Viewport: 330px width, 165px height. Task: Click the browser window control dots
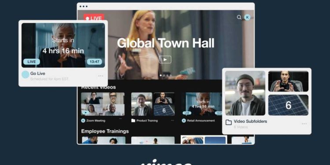84,6
